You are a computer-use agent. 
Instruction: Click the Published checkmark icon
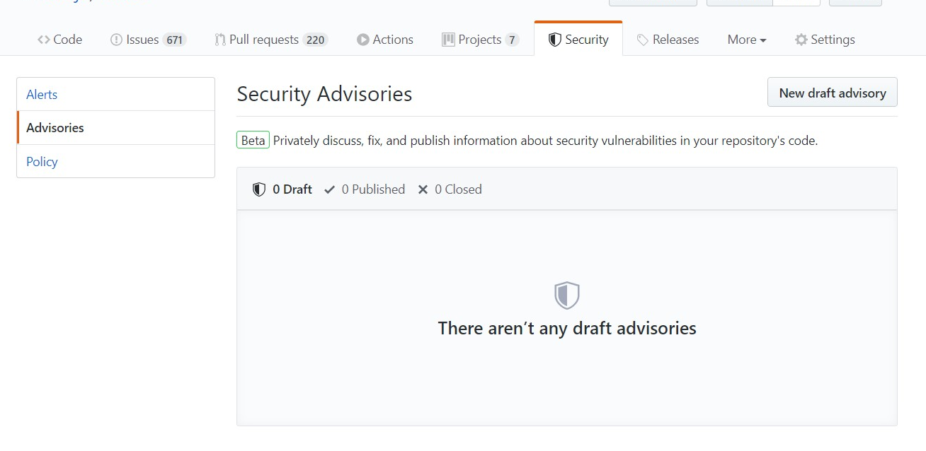[x=330, y=189]
